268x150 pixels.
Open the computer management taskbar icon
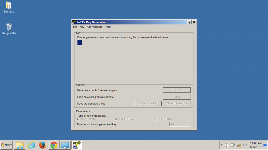pyautogui.click(x=65, y=145)
